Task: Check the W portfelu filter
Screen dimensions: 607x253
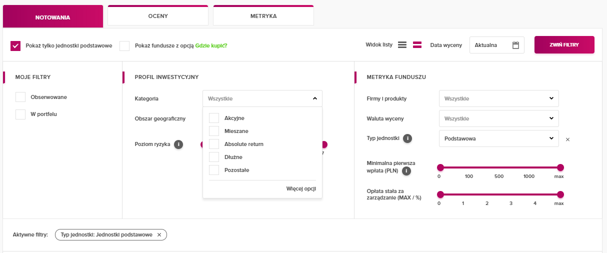Action: [20, 114]
